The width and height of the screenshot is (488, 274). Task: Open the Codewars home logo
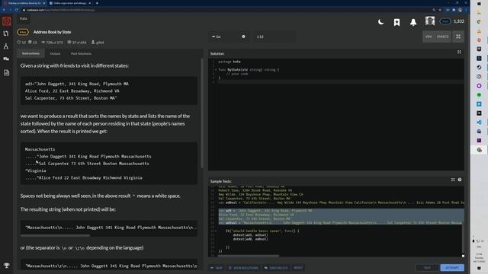pos(7,21)
